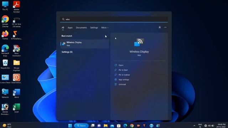Image resolution: width=228 pixels, height=128 pixels.
Task: Open Mail app in taskbar
Action: [x=112, y=126]
